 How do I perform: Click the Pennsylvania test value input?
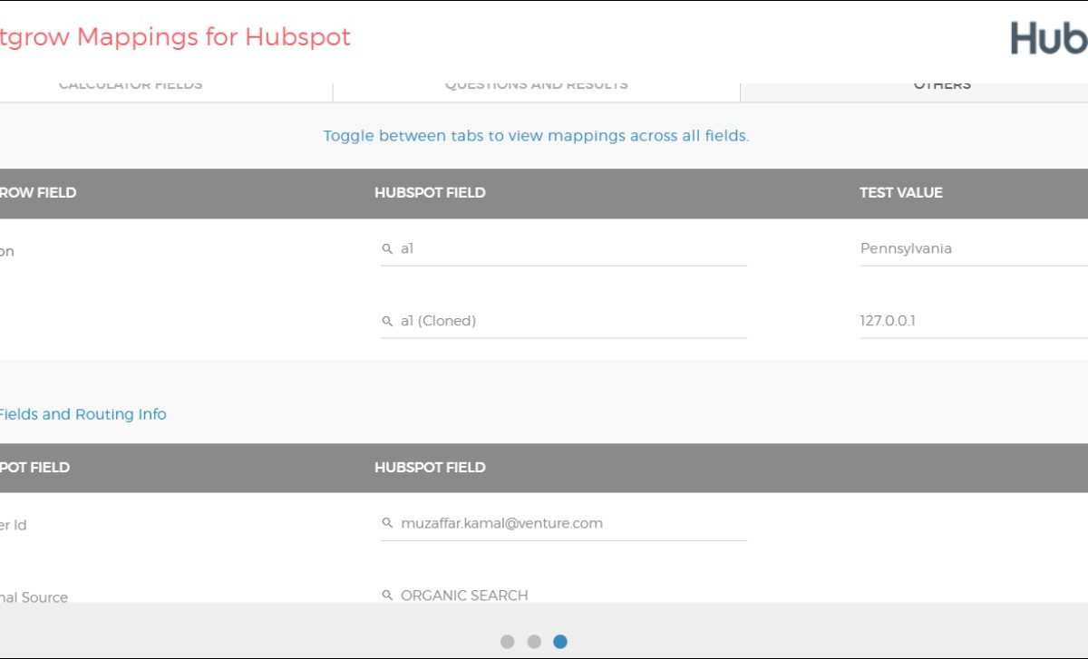tap(970, 248)
